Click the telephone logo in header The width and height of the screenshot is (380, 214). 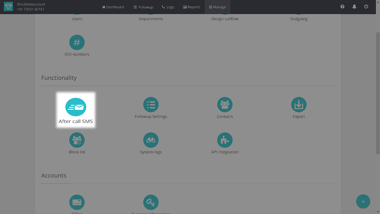click(x=8, y=7)
